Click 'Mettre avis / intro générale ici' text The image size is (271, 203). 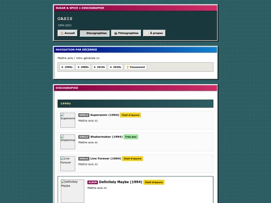[x=78, y=58]
